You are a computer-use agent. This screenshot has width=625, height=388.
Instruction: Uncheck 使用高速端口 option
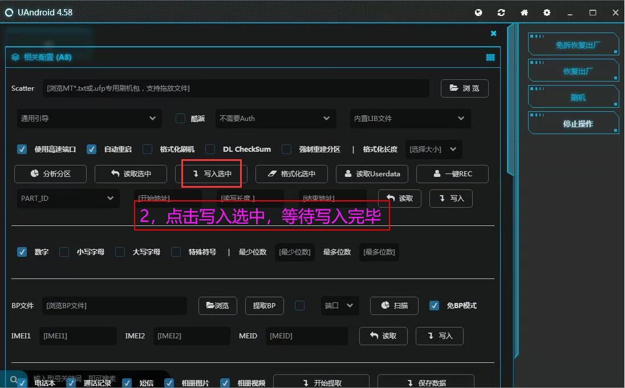pos(22,149)
